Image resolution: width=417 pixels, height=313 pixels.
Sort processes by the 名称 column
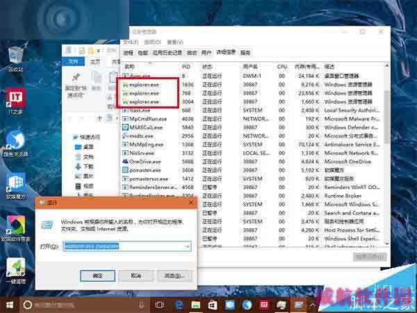[x=129, y=67]
